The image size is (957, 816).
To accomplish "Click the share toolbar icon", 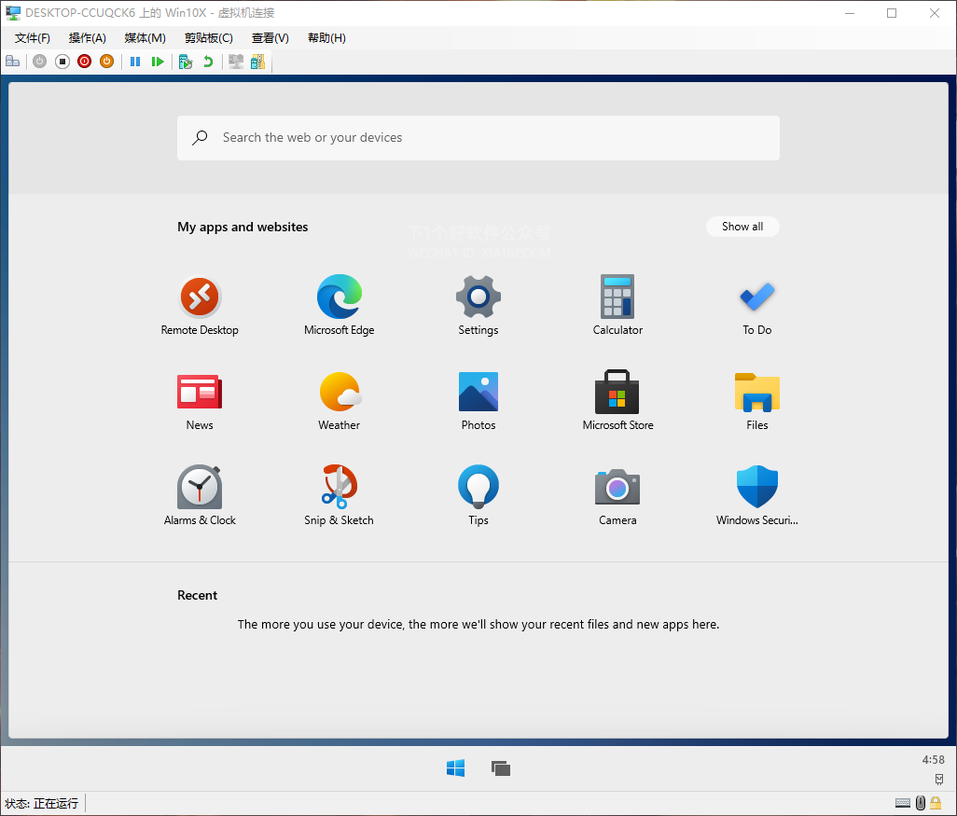I will pos(258,62).
